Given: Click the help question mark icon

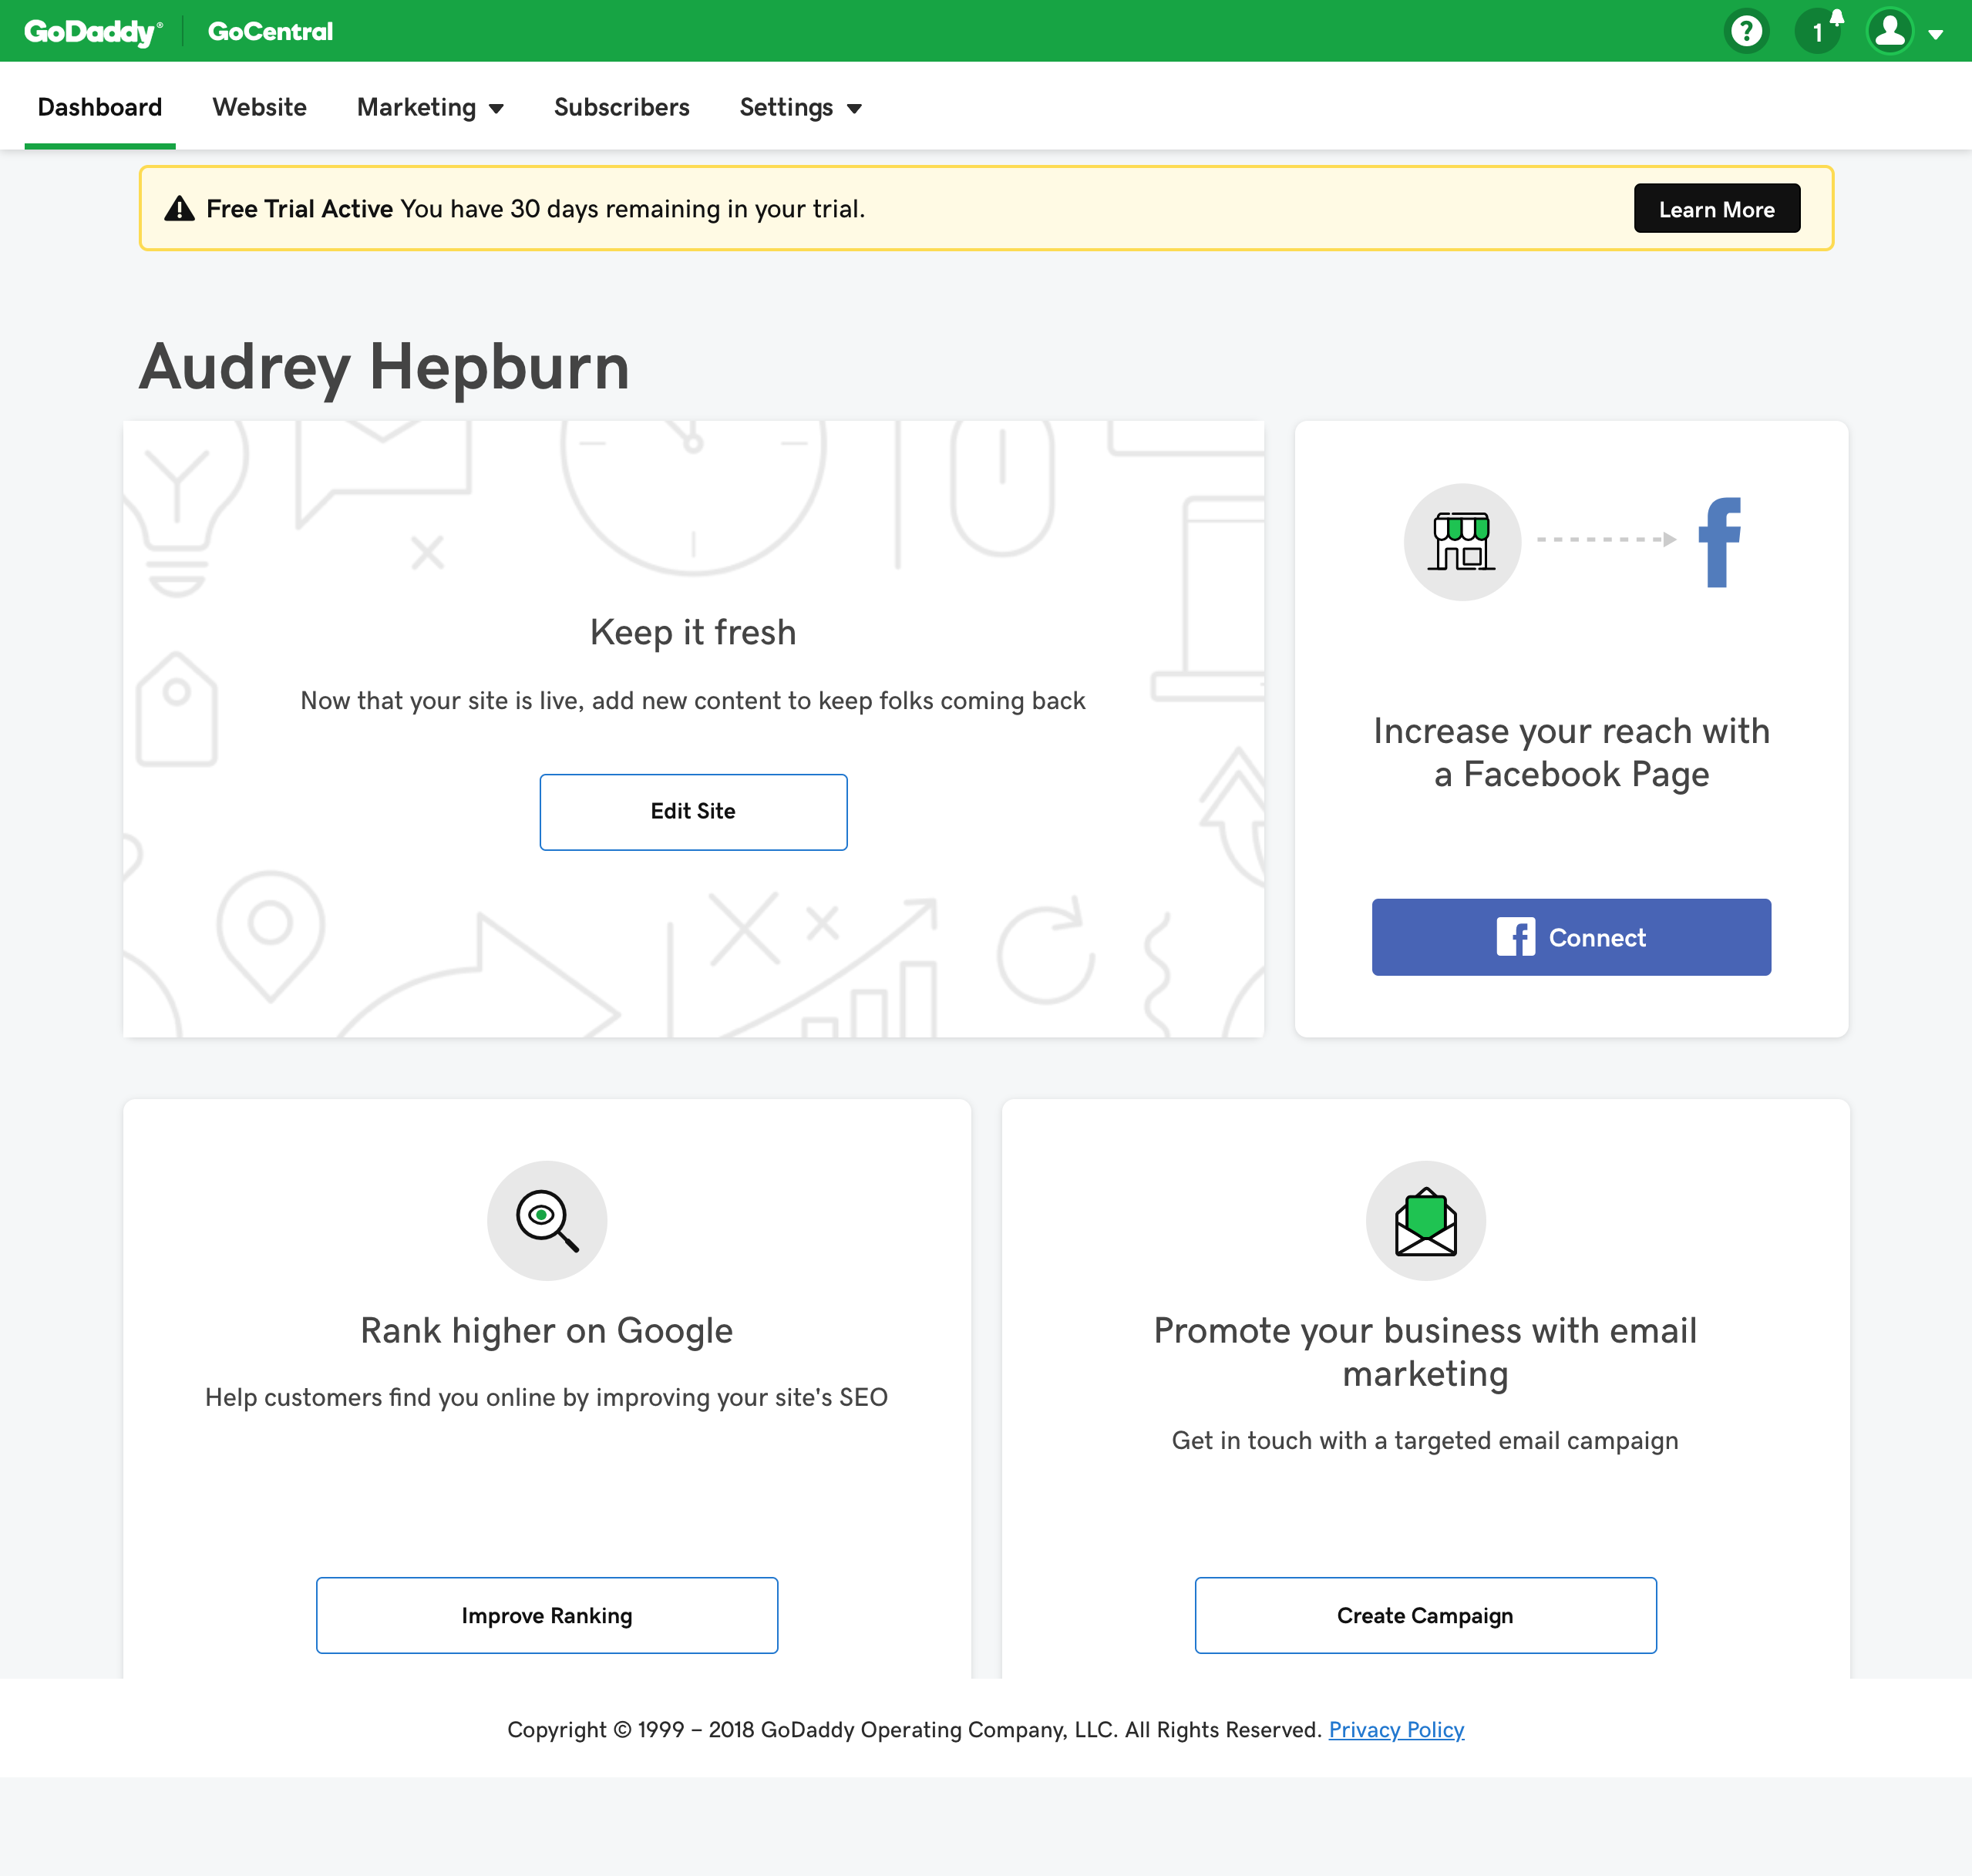Looking at the screenshot, I should pos(1746,31).
